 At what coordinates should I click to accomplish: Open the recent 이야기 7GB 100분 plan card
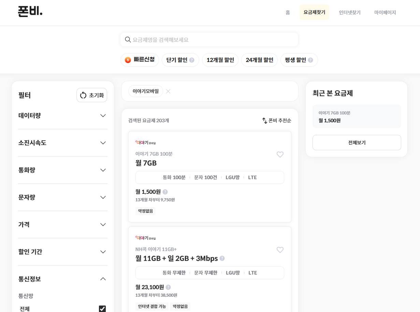pos(357,116)
